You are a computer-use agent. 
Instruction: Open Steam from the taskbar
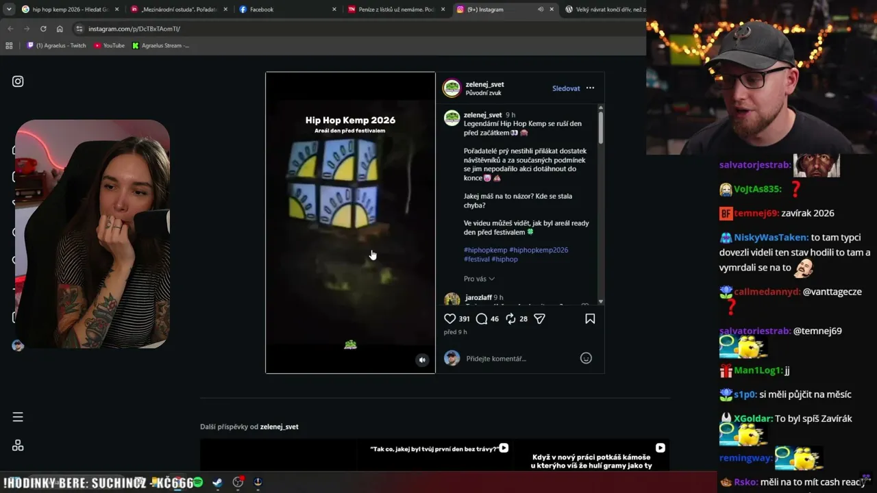(217, 482)
